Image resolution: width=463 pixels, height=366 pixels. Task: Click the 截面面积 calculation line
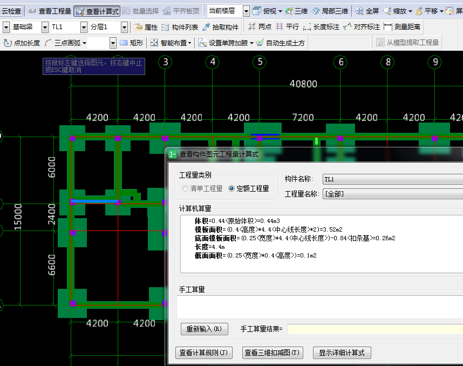tap(255, 255)
